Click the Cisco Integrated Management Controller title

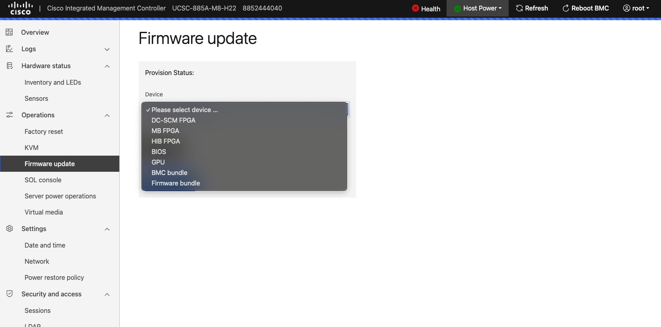(x=106, y=8)
